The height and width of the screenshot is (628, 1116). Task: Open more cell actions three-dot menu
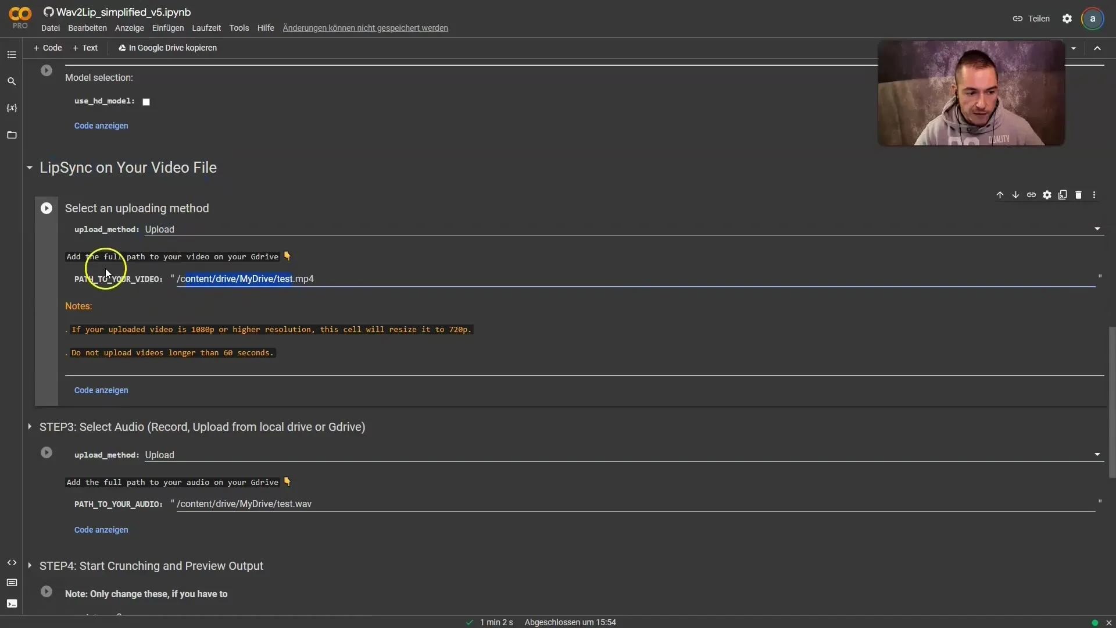[x=1094, y=195]
